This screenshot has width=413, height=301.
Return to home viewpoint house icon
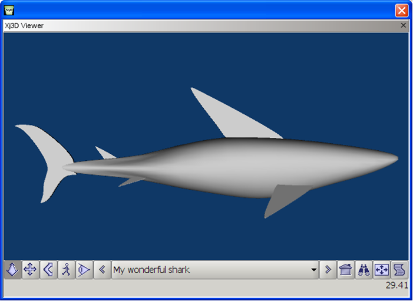click(346, 270)
